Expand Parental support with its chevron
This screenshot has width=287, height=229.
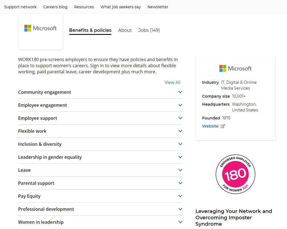pyautogui.click(x=180, y=183)
